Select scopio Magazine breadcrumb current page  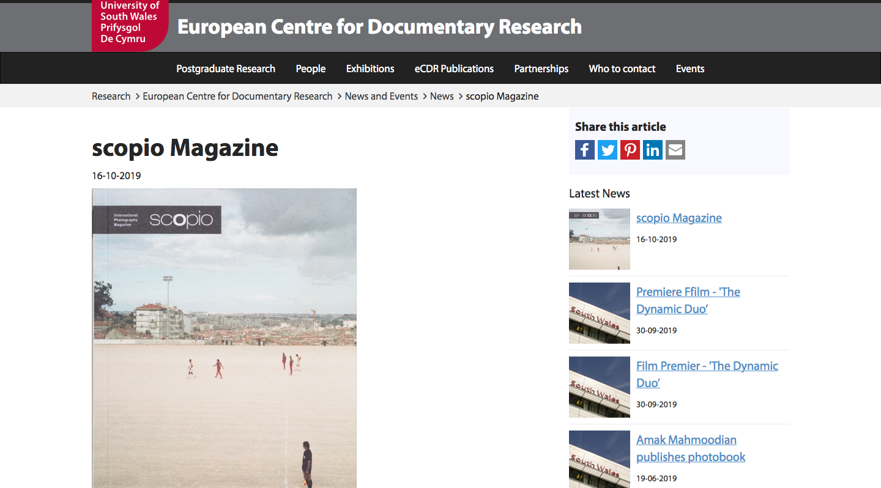502,96
